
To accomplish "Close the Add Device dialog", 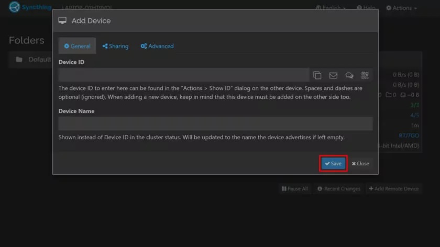I will pyautogui.click(x=360, y=163).
